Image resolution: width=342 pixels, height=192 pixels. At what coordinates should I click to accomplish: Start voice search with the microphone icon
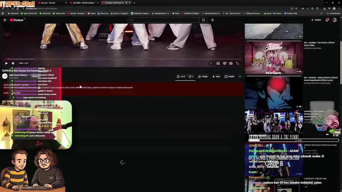212,20
